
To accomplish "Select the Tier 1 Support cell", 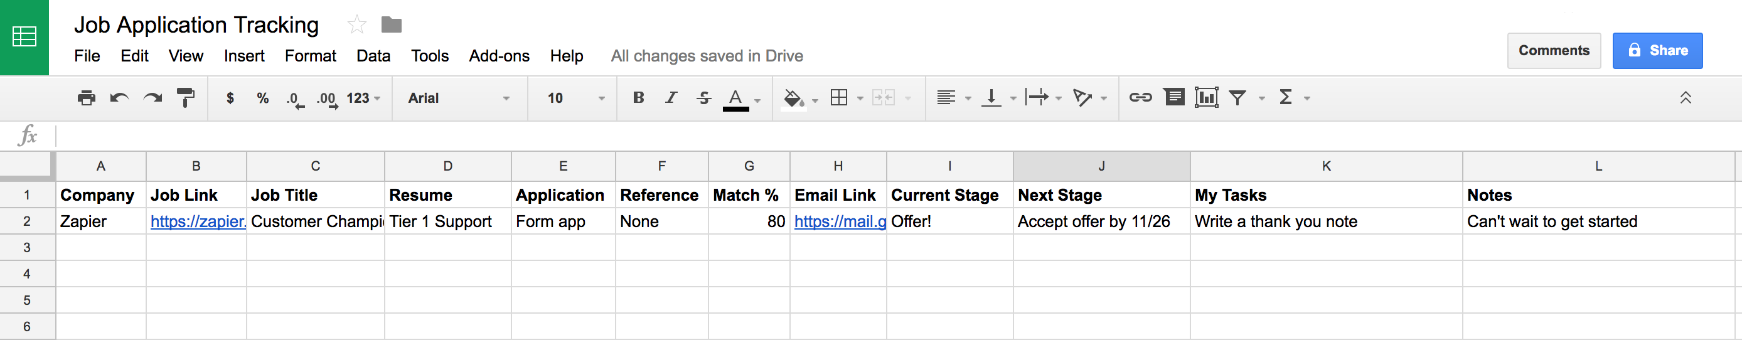I will coord(447,221).
